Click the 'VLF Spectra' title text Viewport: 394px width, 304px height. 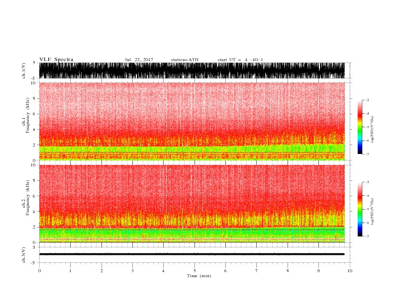point(56,60)
